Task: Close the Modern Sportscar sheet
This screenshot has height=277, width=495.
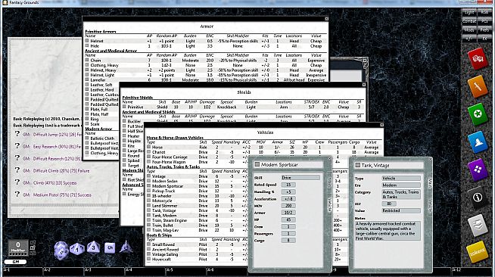Action: 329,159
